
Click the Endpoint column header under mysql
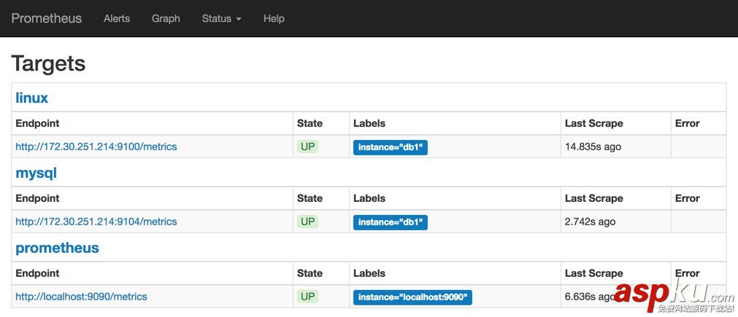(37, 198)
